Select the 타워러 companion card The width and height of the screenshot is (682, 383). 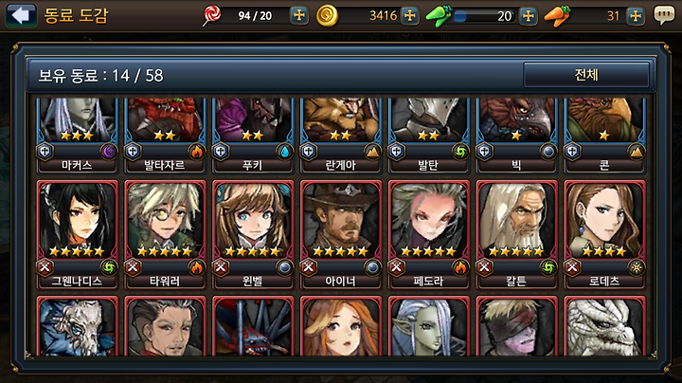coord(165,234)
